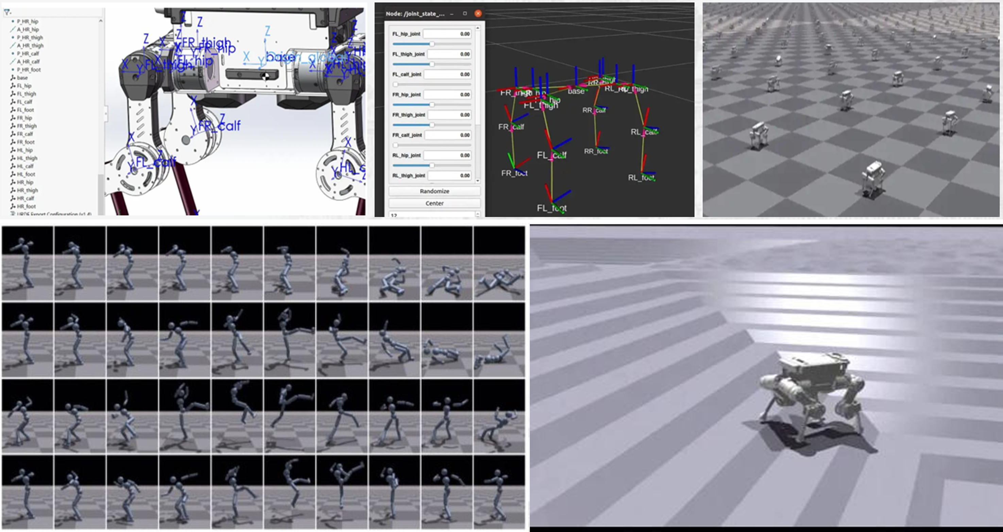Click the joint list scroll-up arrow
Image resolution: width=1003 pixels, height=532 pixels.
(x=478, y=28)
